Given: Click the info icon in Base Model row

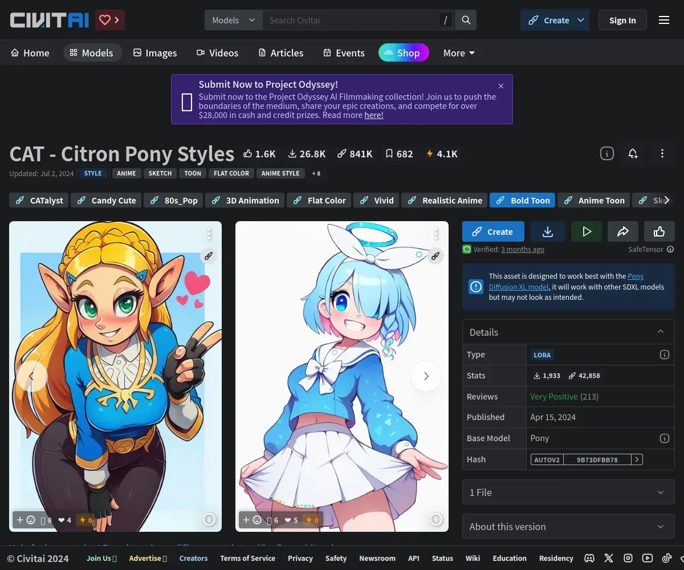Looking at the screenshot, I should tap(664, 438).
